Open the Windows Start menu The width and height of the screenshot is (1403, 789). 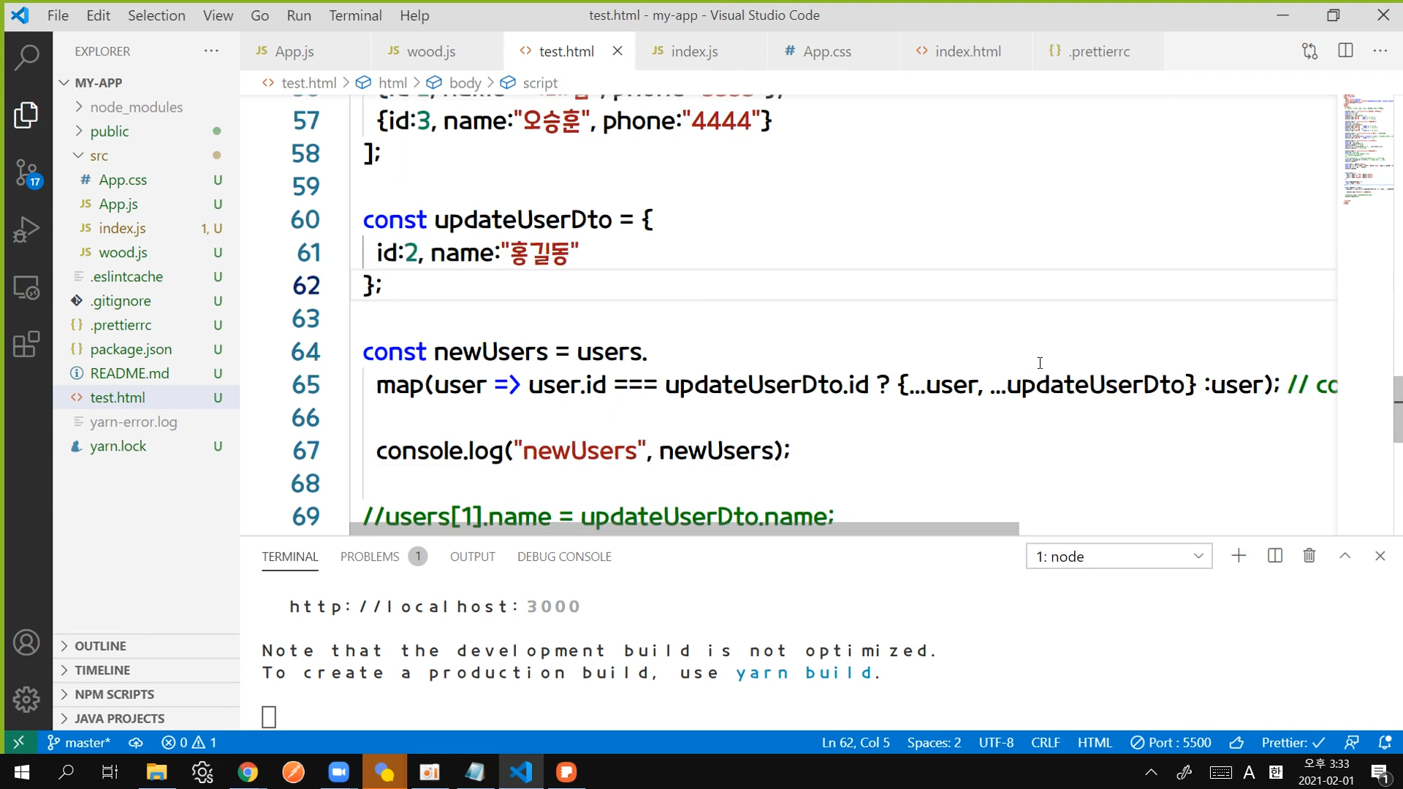pyautogui.click(x=22, y=772)
